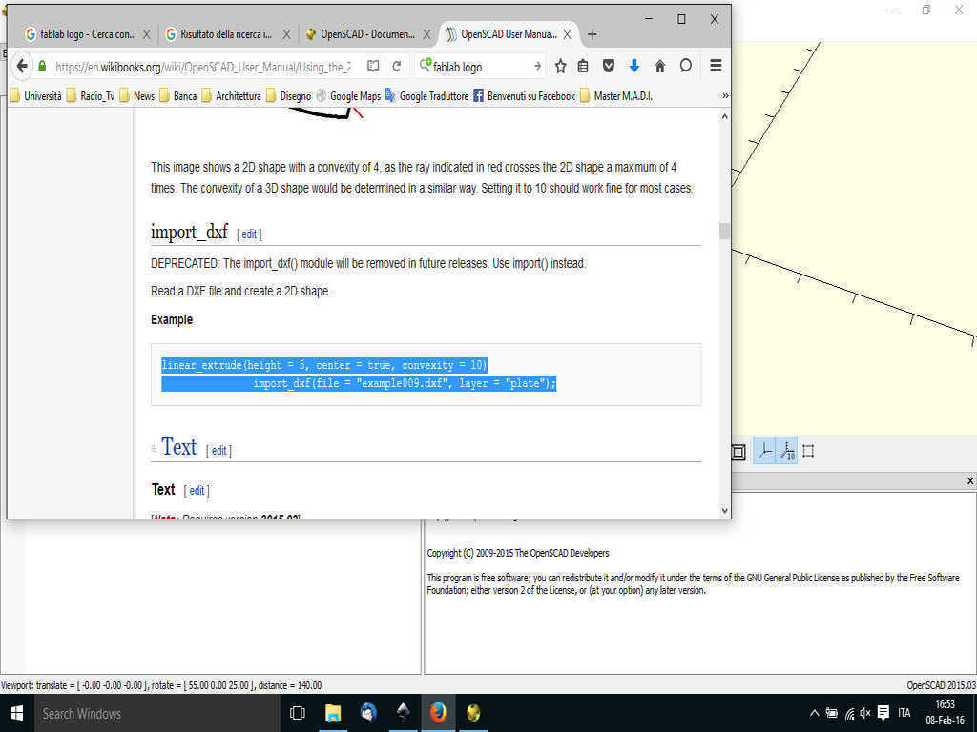This screenshot has width=977, height=732.
Task: Toggle OpenSCAD show edges button
Action: click(809, 451)
